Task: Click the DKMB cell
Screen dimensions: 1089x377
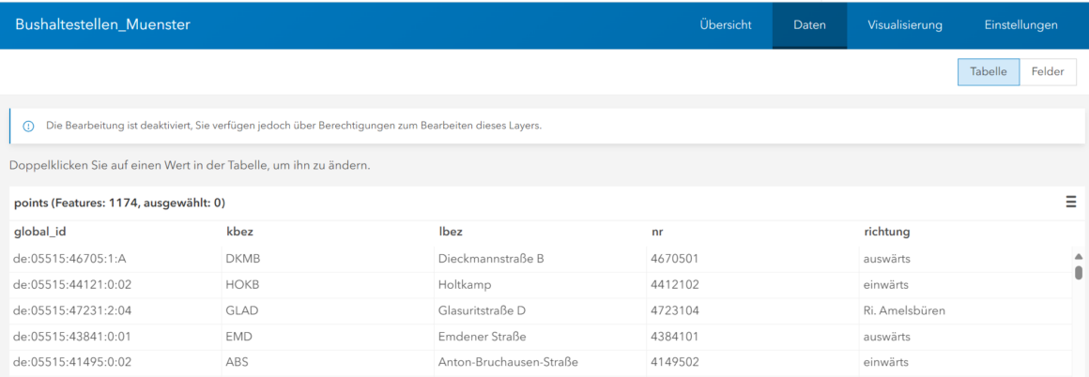Action: [x=328, y=259]
